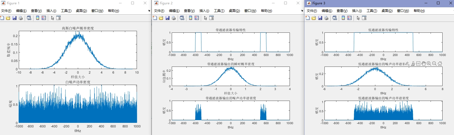The width and height of the screenshot is (454, 135).
Task: Insert Legend icon in Figure 2
Action: (x=197, y=18)
